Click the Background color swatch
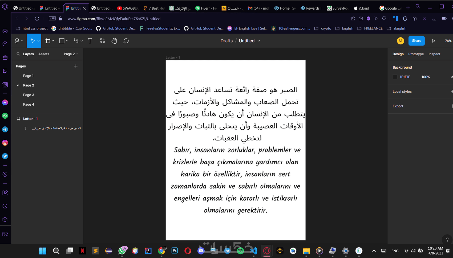 395,77
